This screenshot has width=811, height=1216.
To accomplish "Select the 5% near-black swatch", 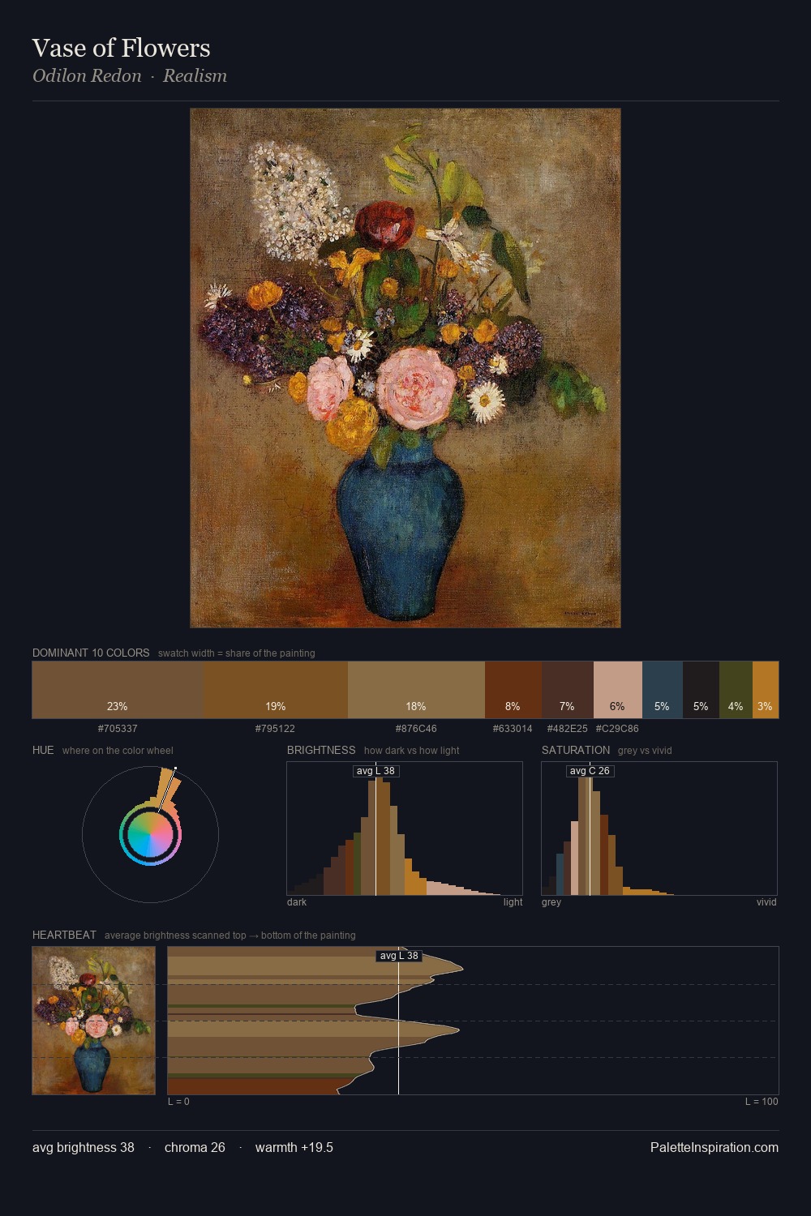I will coord(701,690).
